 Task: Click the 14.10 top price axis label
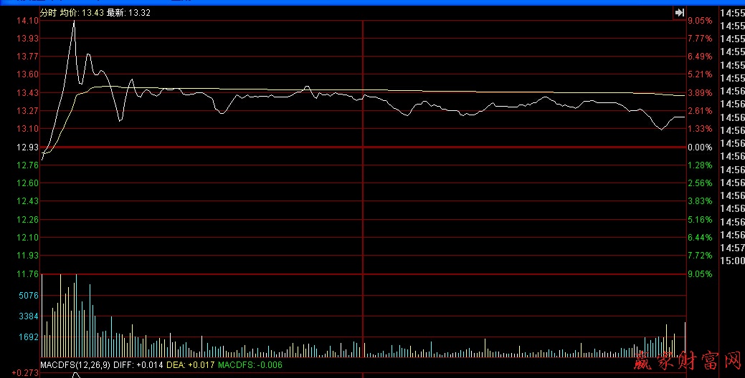[x=28, y=21]
